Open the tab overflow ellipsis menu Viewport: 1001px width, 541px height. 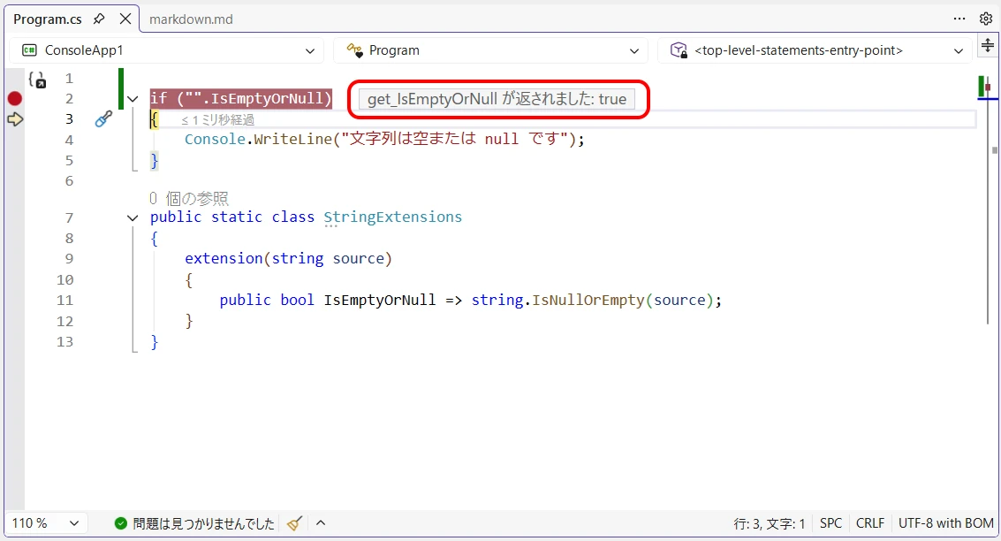coord(959,19)
